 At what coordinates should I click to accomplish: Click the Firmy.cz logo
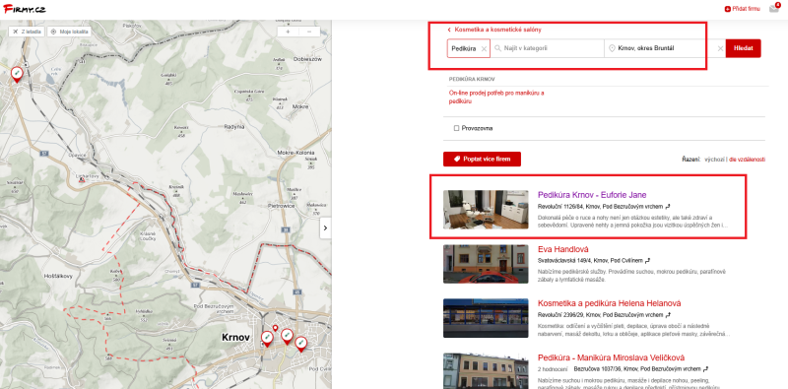pyautogui.click(x=24, y=9)
